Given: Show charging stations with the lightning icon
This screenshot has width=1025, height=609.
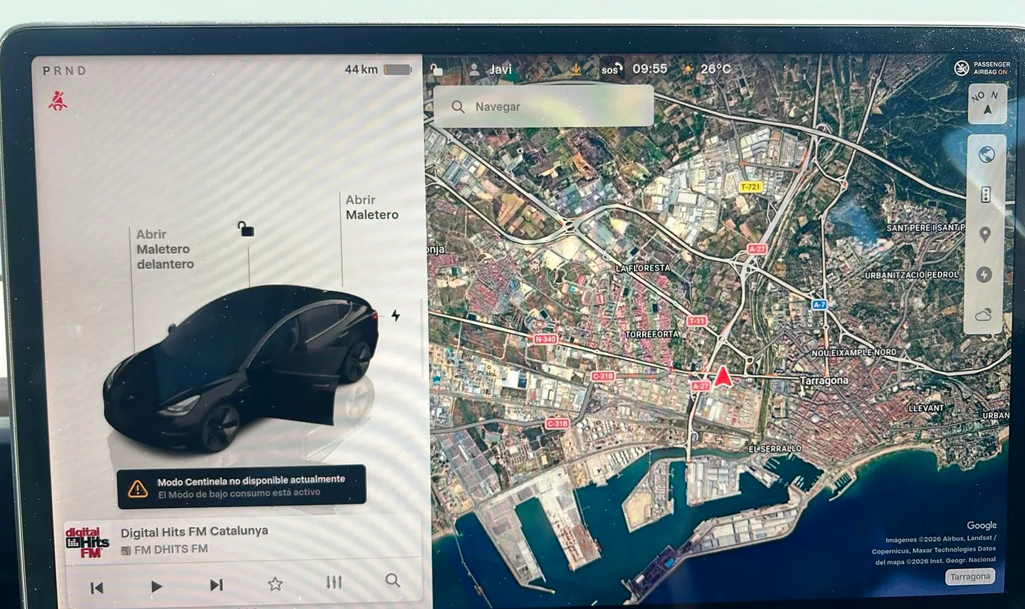Looking at the screenshot, I should click(x=984, y=275).
